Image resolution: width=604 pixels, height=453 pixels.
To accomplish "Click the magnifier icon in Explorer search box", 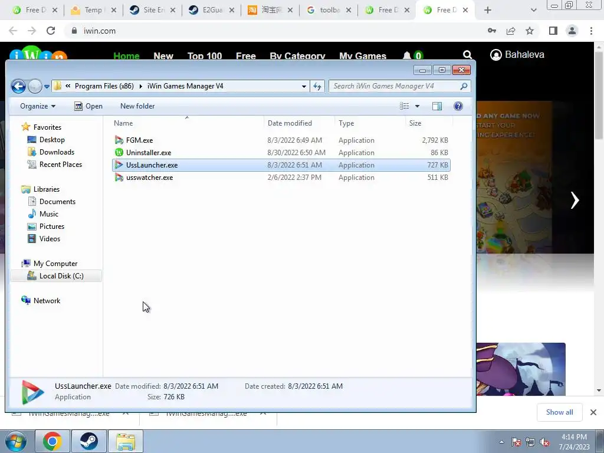I will [x=464, y=86].
